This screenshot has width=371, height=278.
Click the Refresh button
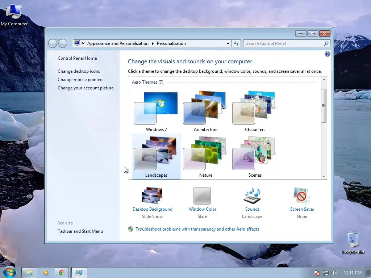pos(236,43)
